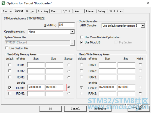Screen dimensions: 151x113
Task: Click the RAM1 Start field
Action: 107,65
